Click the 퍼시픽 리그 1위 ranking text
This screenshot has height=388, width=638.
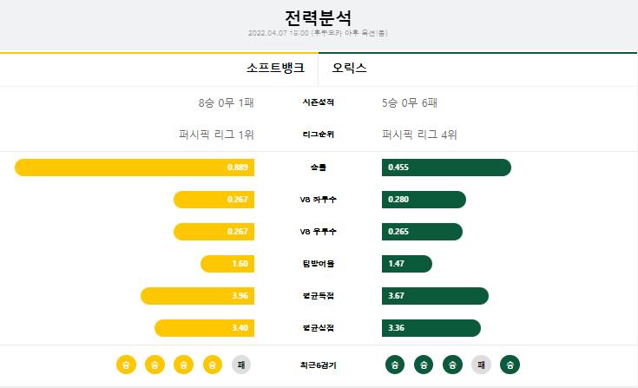tap(216, 135)
